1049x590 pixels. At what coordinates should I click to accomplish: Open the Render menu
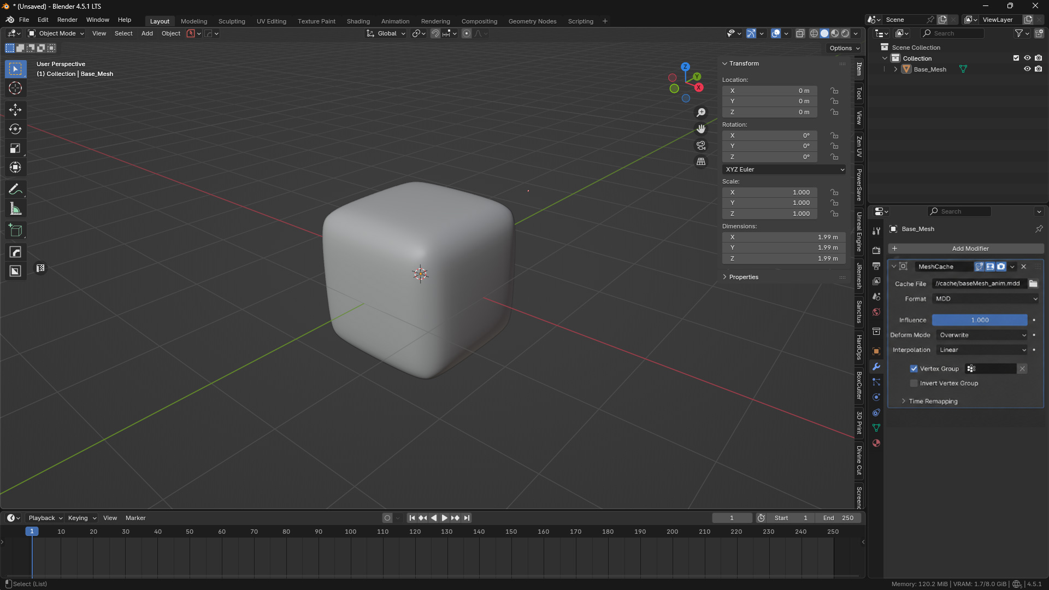[x=67, y=20]
